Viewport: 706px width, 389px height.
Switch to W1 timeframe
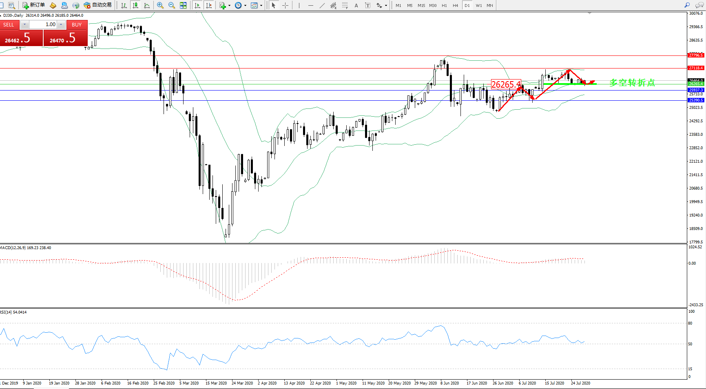tap(478, 5)
